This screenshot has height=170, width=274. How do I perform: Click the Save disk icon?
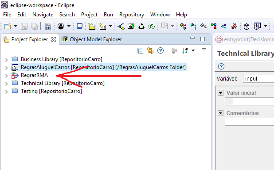24,27
